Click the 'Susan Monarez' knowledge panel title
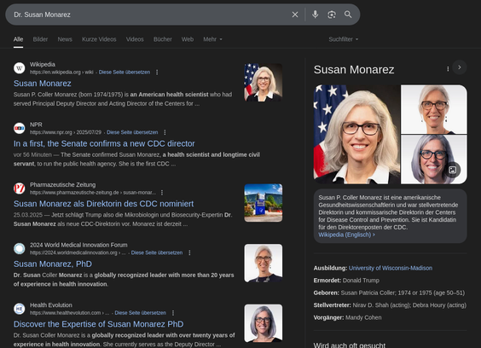Screen dimensions: 481x348 [x=354, y=70]
